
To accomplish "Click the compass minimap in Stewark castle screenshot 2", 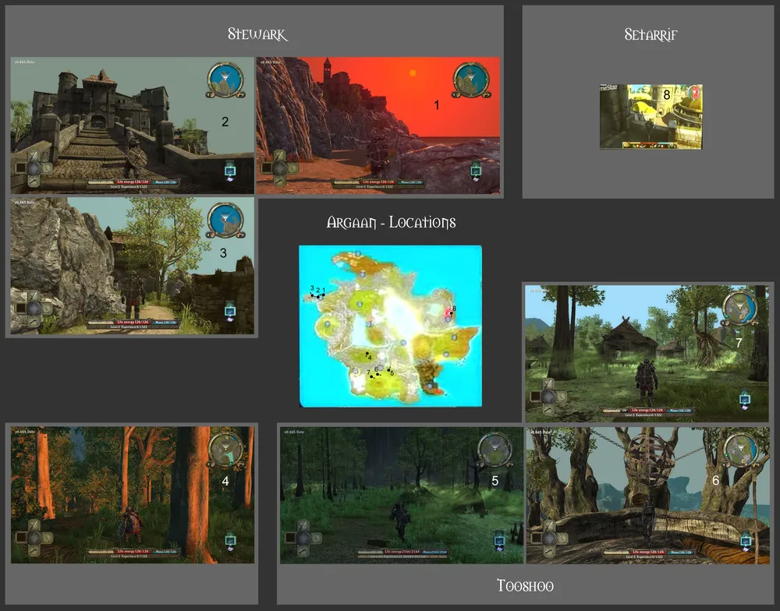I will (225, 80).
